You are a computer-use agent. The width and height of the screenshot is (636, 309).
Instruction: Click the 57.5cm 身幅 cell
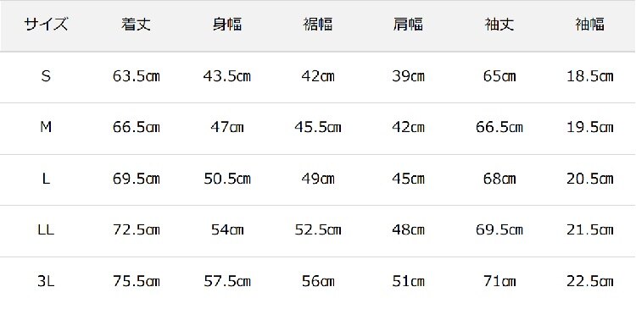(227, 281)
